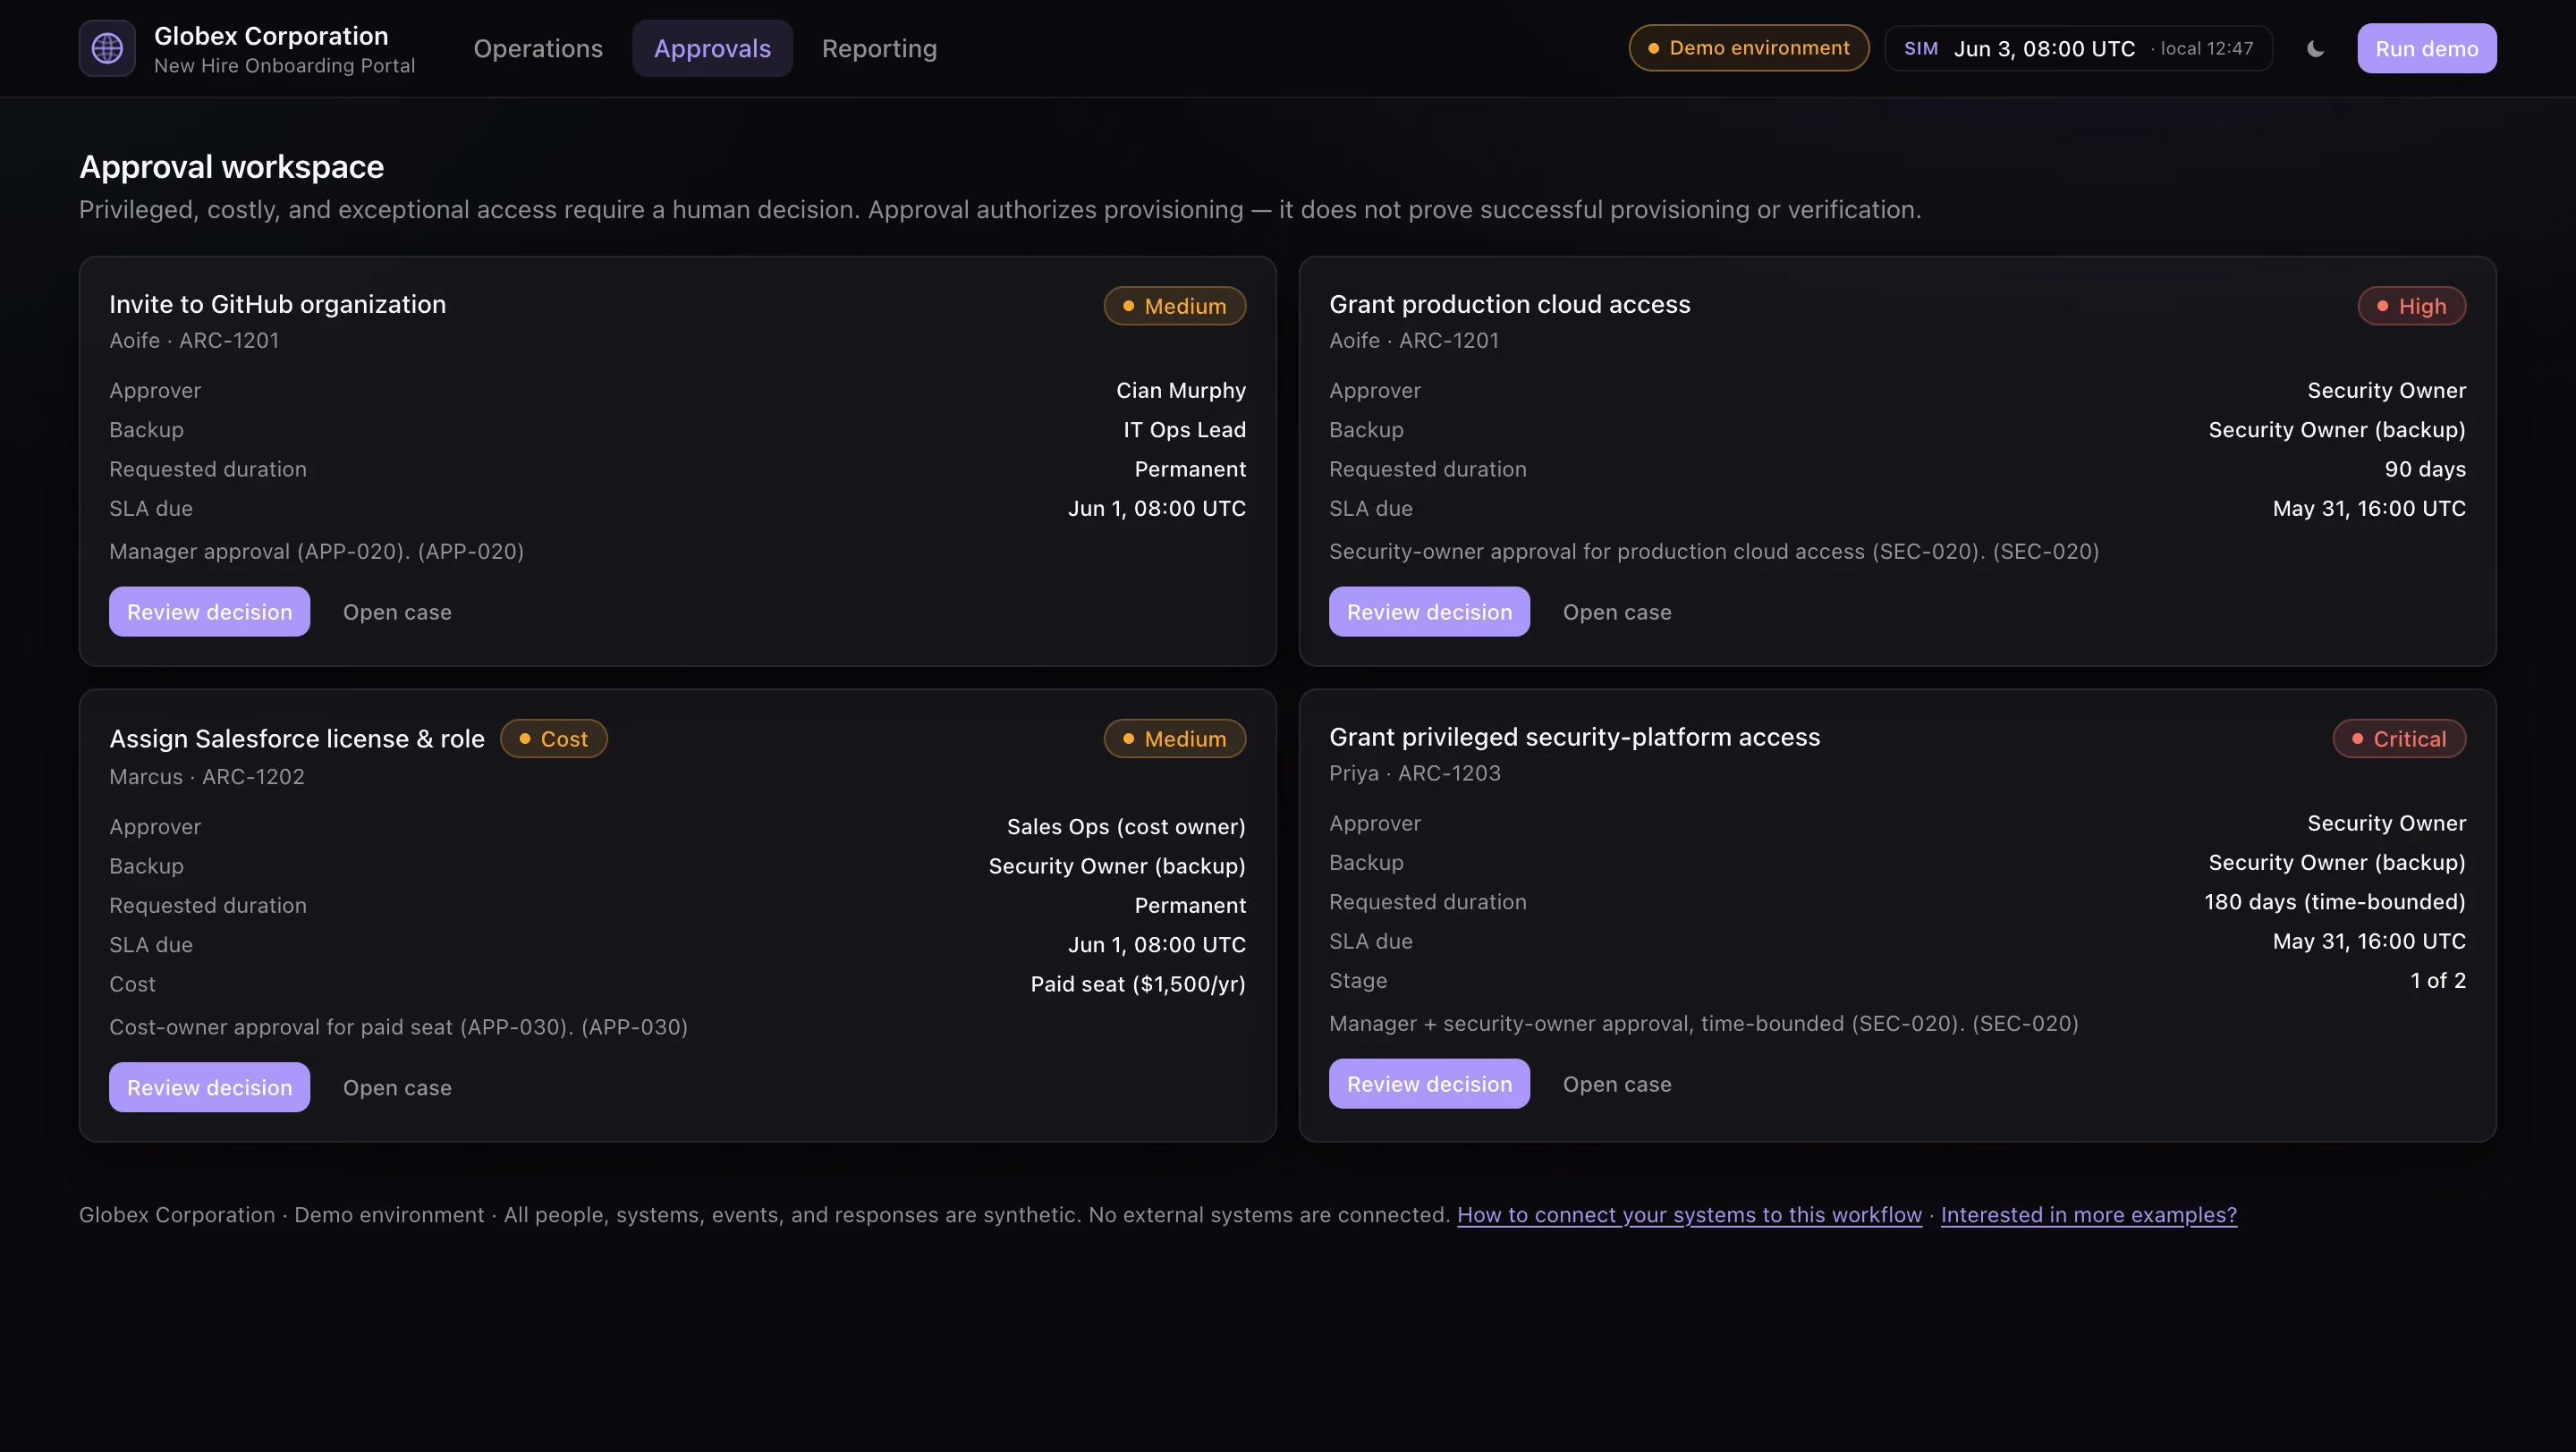Viewport: 2576px width, 1452px height.
Task: Click the High risk badge
Action: (x=2411, y=306)
